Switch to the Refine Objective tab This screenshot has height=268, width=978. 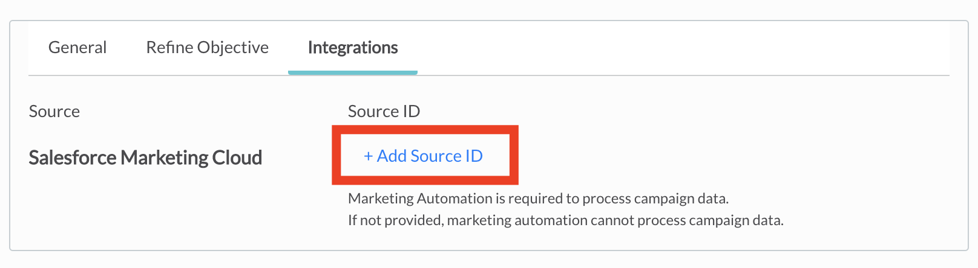click(x=207, y=48)
